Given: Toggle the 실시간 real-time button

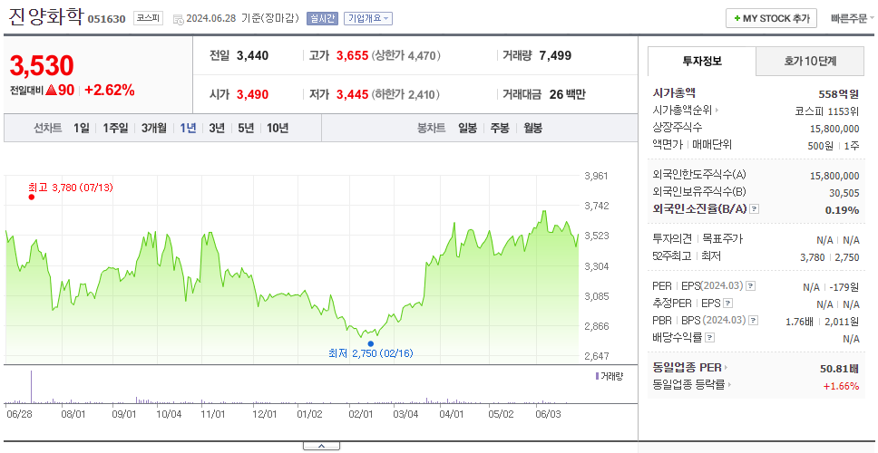Looking at the screenshot, I should click(322, 18).
